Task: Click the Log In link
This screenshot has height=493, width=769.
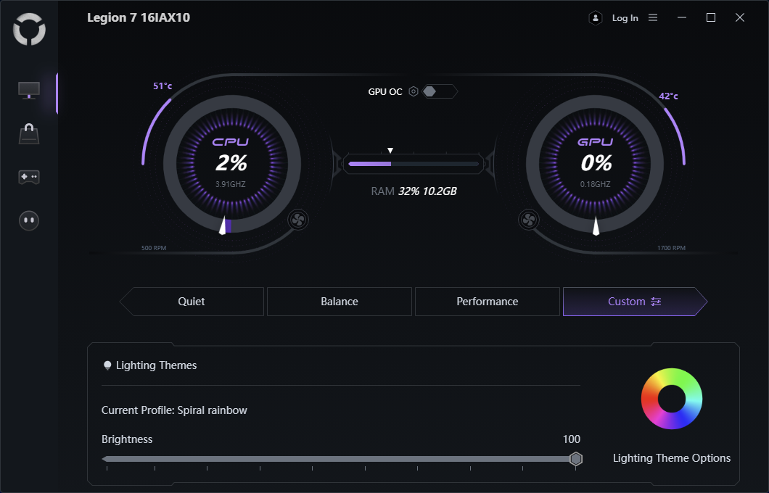Action: 625,18
